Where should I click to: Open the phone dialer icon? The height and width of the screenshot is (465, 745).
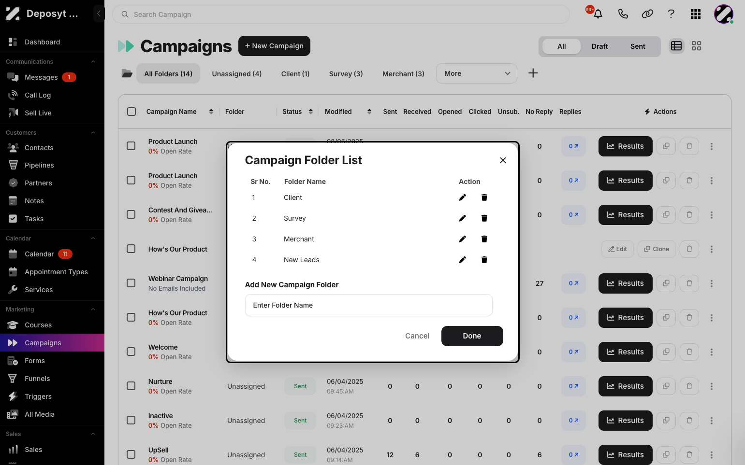(x=623, y=14)
